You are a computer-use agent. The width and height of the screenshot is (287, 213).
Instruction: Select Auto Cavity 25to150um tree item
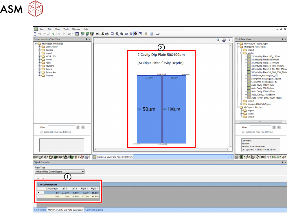pos(262,85)
